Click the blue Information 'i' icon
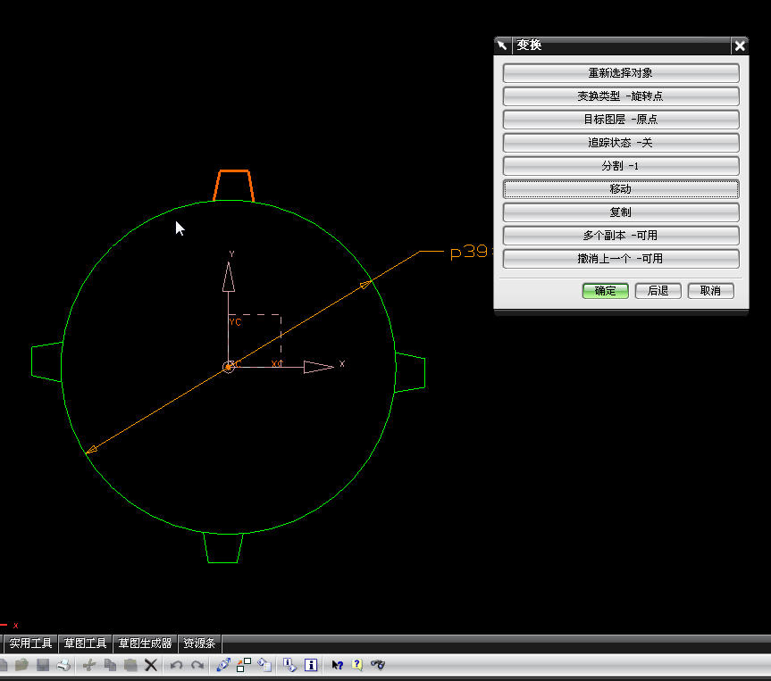Screen dimensions: 771x681 311,665
